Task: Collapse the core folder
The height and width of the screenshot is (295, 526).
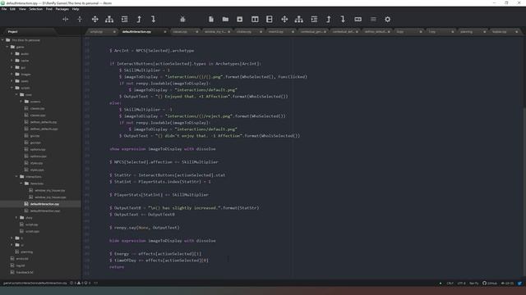Action: pyautogui.click(x=16, y=95)
